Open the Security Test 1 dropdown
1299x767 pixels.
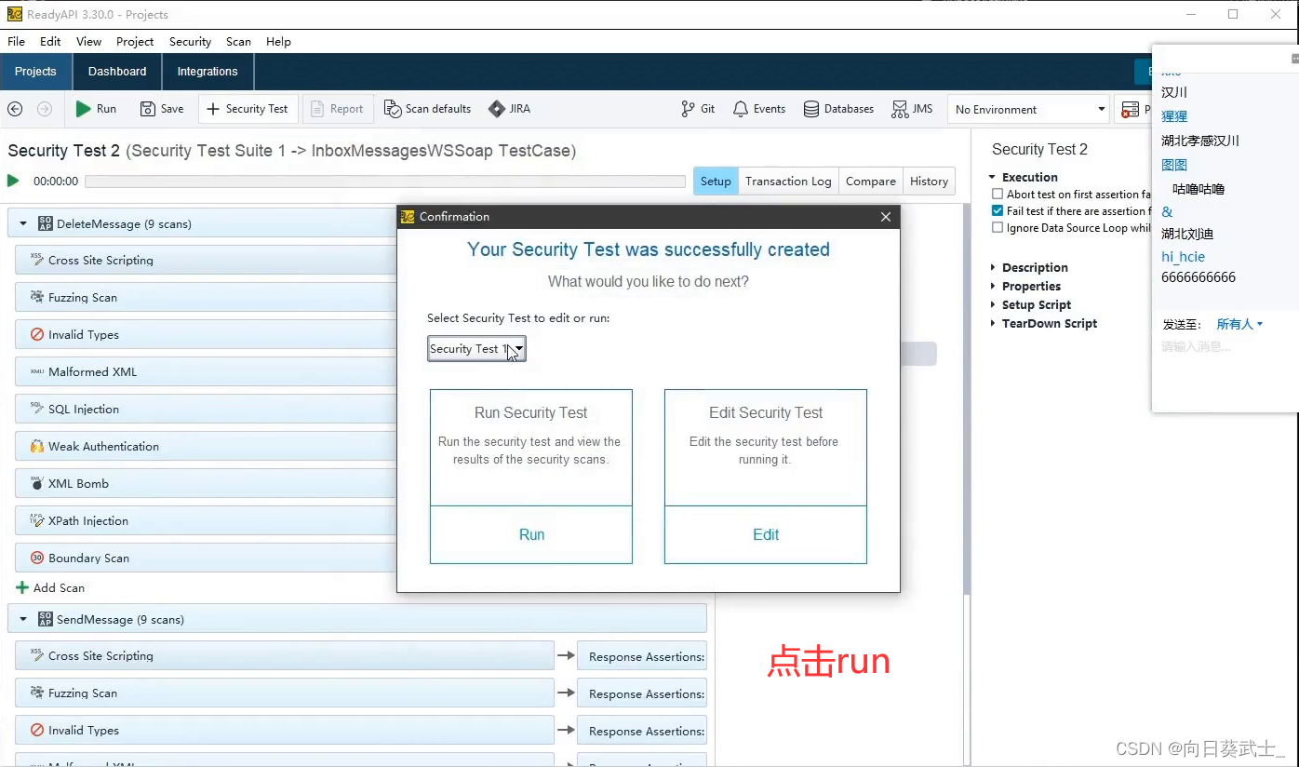(x=476, y=349)
